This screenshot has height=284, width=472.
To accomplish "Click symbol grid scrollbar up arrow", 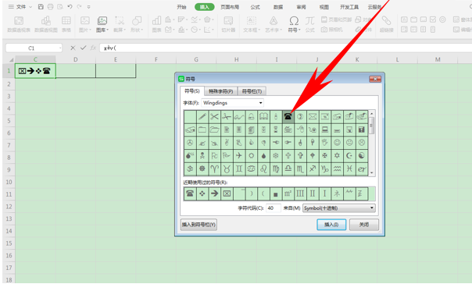I will (371, 114).
